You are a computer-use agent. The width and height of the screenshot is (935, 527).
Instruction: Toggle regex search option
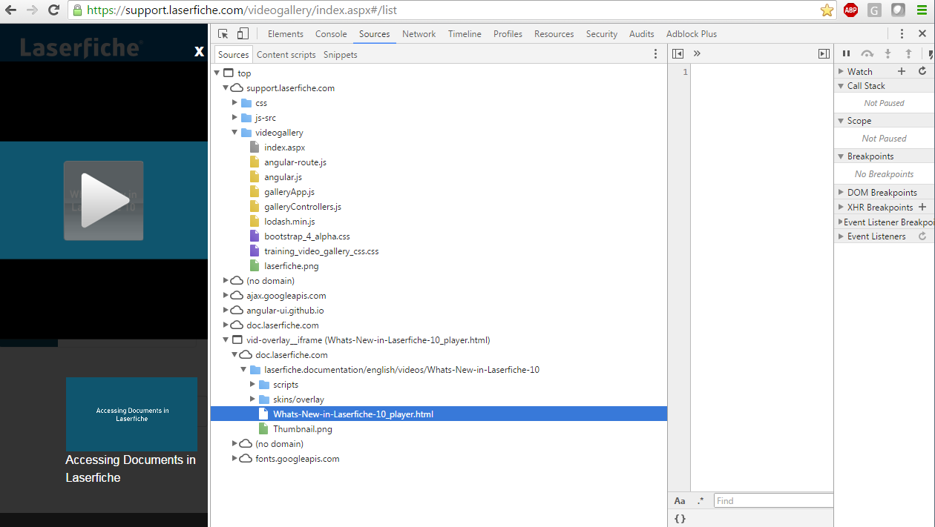[701, 501]
